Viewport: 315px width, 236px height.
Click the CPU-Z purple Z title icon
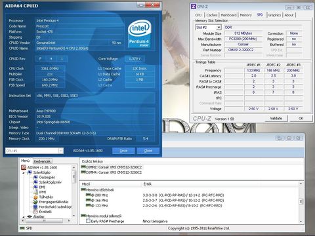point(194,7)
